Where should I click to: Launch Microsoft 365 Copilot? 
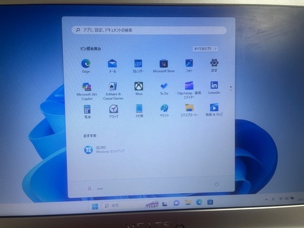coord(87,91)
